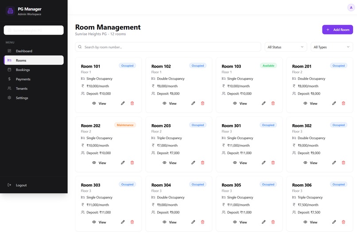
Task: View details of Room 101
Action: point(99,103)
